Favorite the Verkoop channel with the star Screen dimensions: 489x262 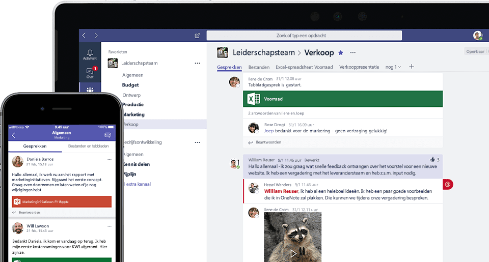coord(341,52)
